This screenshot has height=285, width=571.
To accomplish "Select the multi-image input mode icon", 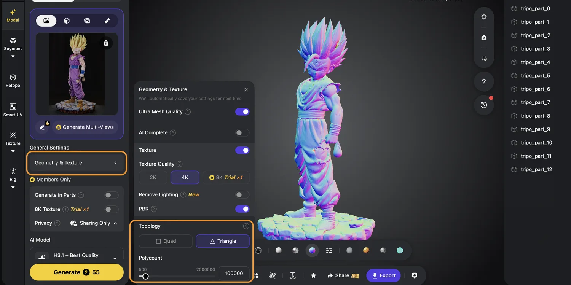I will pos(87,21).
